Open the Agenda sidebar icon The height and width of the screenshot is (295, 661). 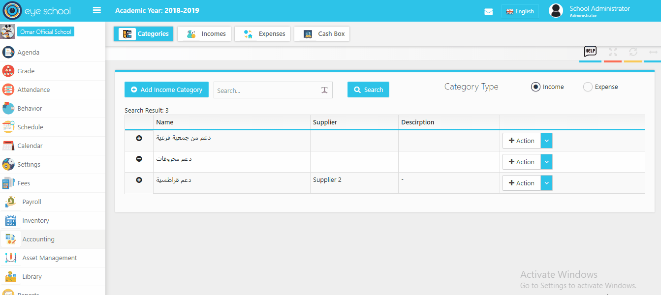tap(8, 52)
